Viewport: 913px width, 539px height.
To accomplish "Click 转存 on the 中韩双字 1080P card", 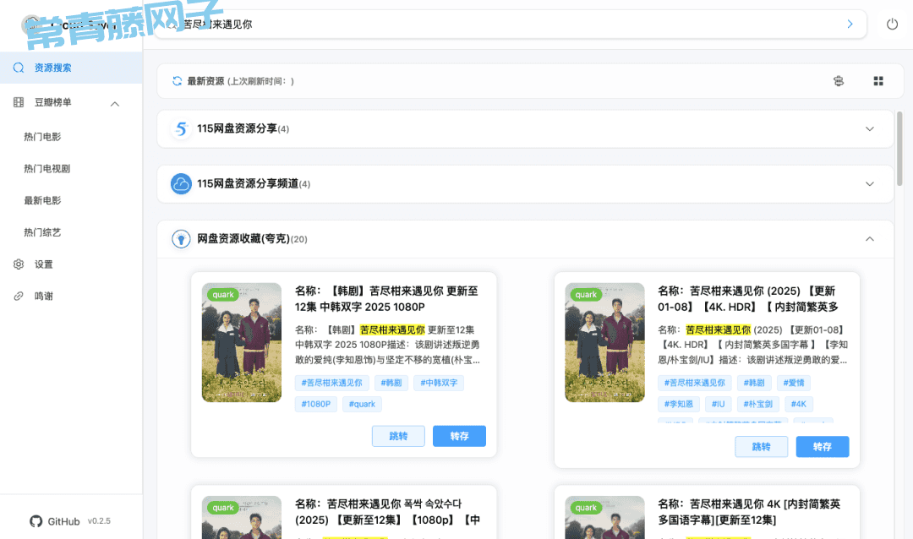I will tap(459, 436).
